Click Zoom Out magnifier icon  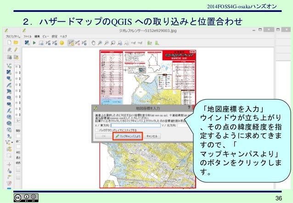(107, 43)
